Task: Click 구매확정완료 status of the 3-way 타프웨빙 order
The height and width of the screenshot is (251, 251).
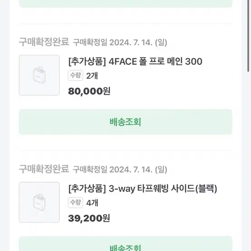Action: coord(44,169)
